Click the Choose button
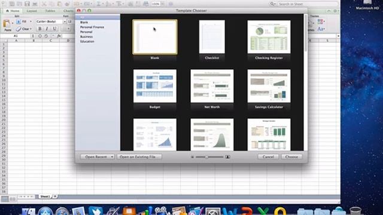This screenshot has height=215, width=383. click(291, 156)
